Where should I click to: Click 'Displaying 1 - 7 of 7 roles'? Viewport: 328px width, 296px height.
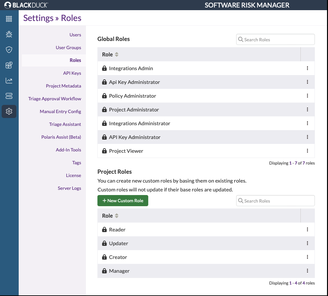tap(292, 163)
